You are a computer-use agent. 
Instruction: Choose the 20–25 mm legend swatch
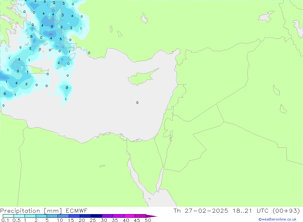(85, 216)
